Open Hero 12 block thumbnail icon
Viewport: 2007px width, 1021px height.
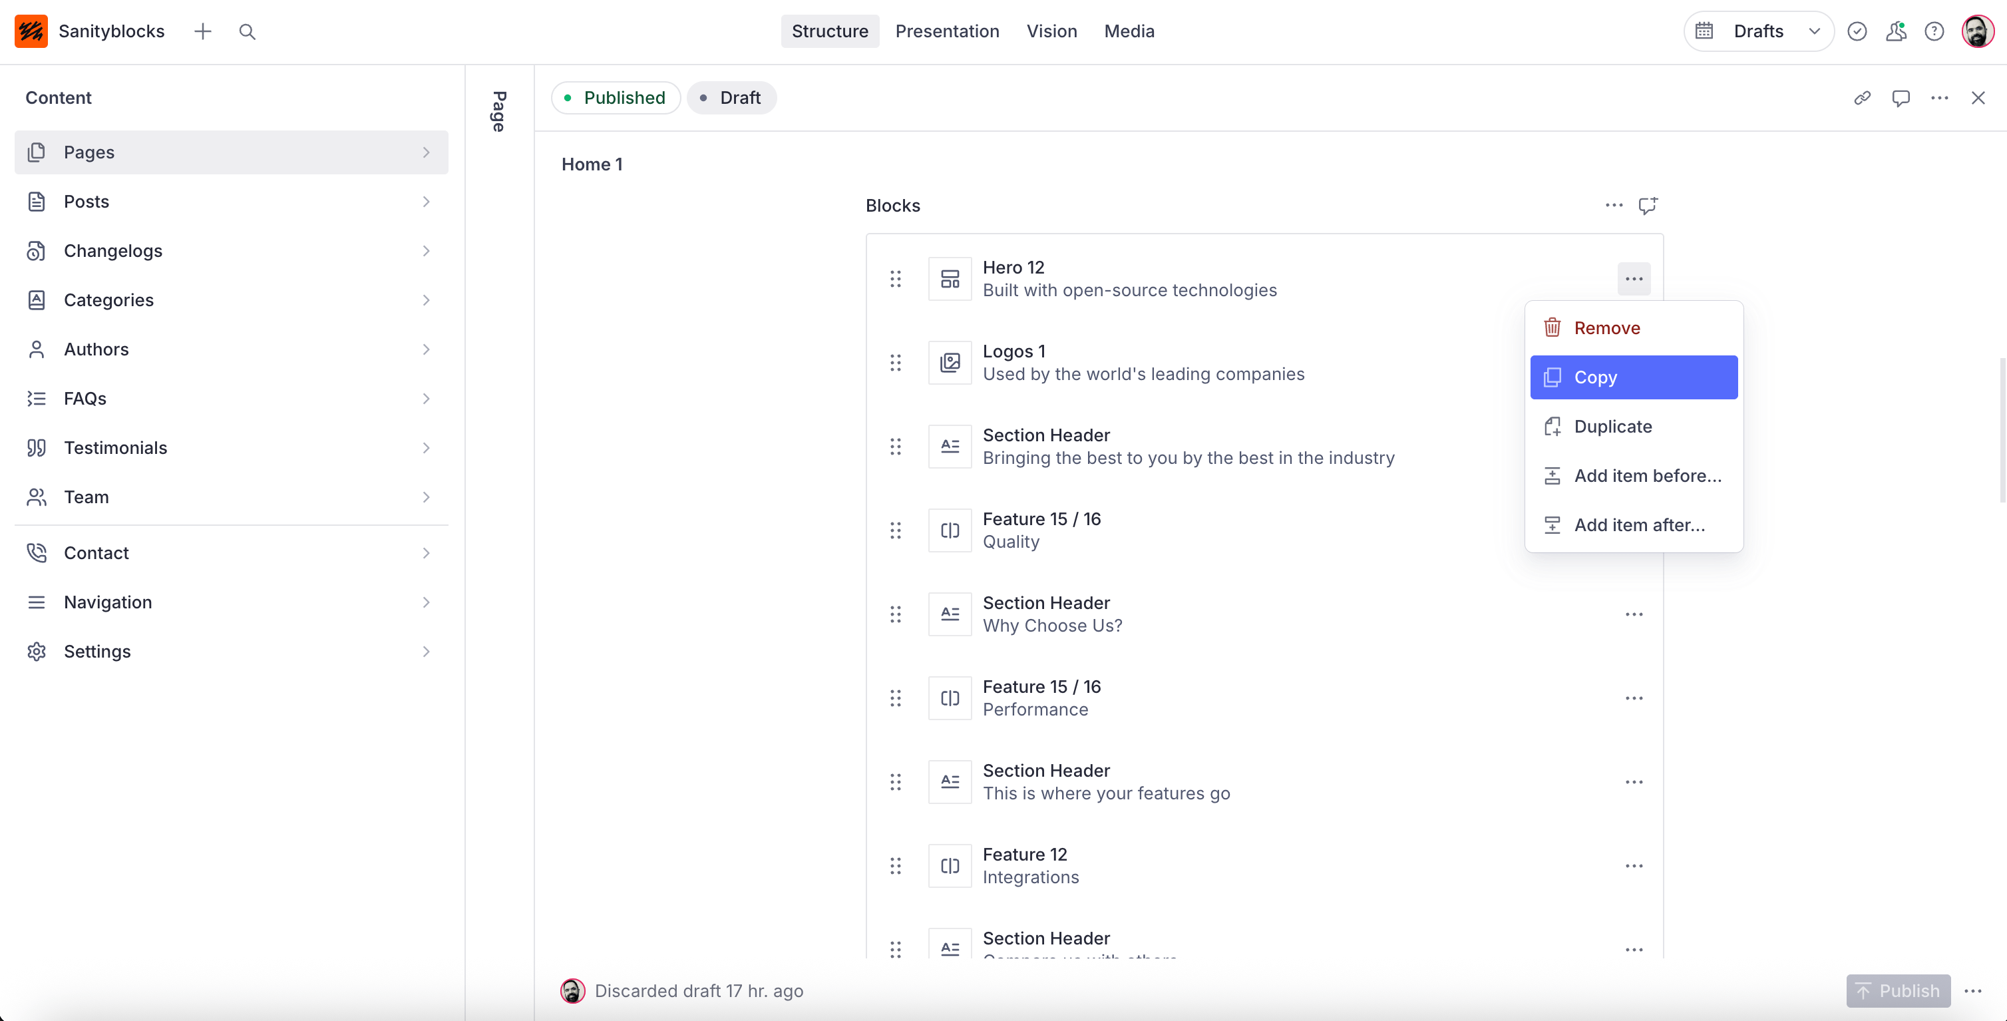[950, 279]
